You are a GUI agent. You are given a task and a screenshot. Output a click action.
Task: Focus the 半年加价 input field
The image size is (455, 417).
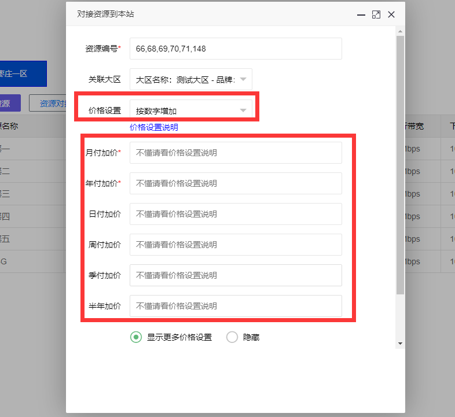click(236, 306)
